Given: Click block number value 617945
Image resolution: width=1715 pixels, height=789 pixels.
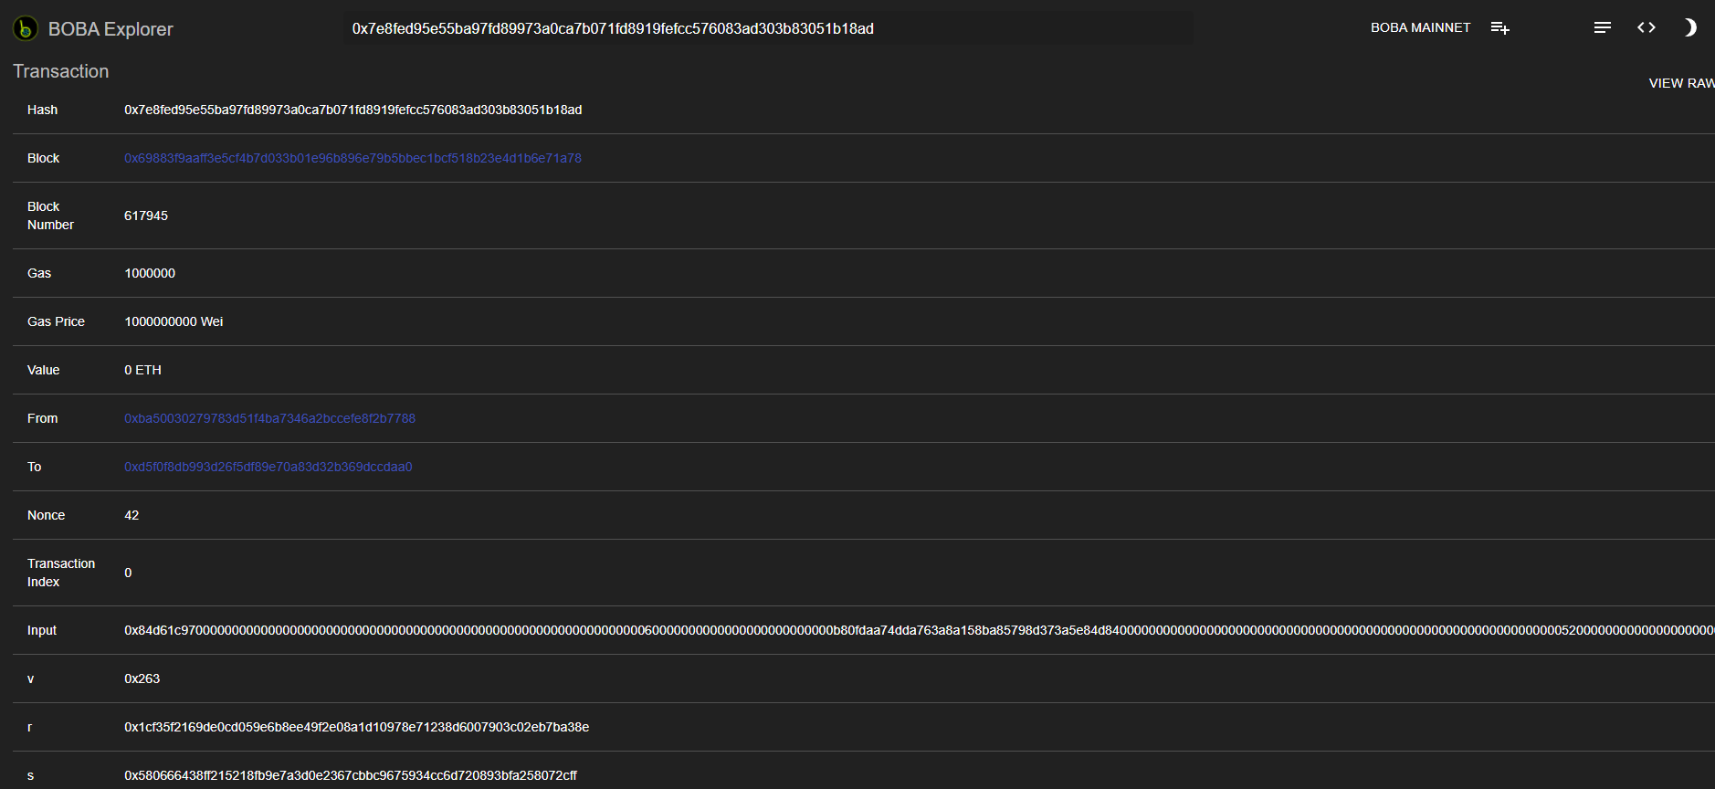Looking at the screenshot, I should pyautogui.click(x=146, y=216).
